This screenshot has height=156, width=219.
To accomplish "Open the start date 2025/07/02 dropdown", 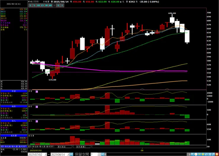I will tap(46, 154).
